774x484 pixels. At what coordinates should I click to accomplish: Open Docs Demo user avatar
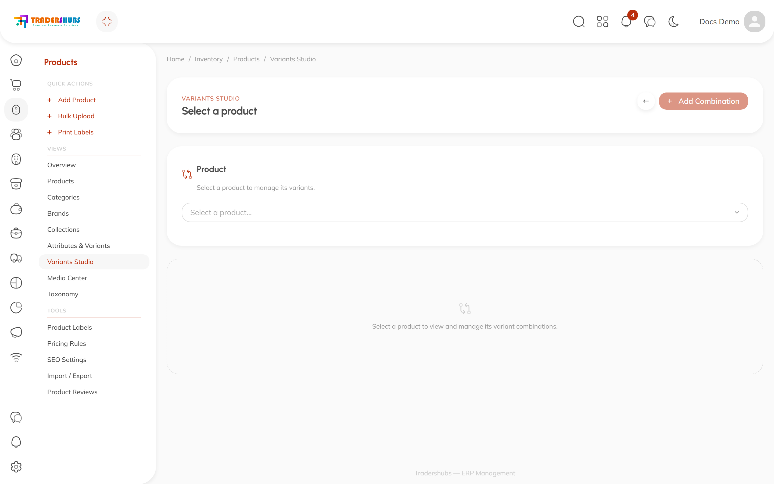(754, 22)
